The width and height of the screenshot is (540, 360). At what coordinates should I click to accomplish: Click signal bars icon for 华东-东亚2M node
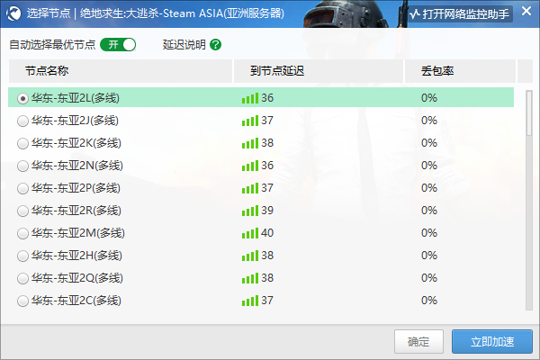point(249,233)
